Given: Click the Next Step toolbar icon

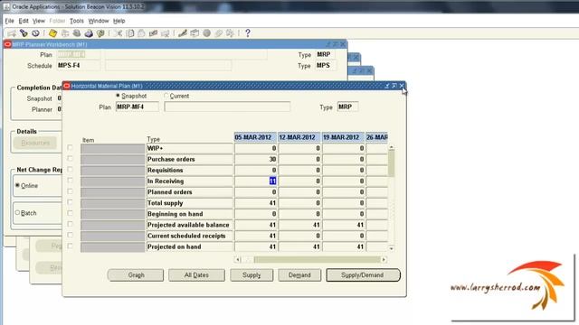Looking at the screenshot, I should [x=65, y=33].
